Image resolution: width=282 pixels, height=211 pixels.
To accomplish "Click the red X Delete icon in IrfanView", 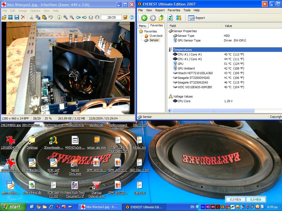I will [23, 17].
